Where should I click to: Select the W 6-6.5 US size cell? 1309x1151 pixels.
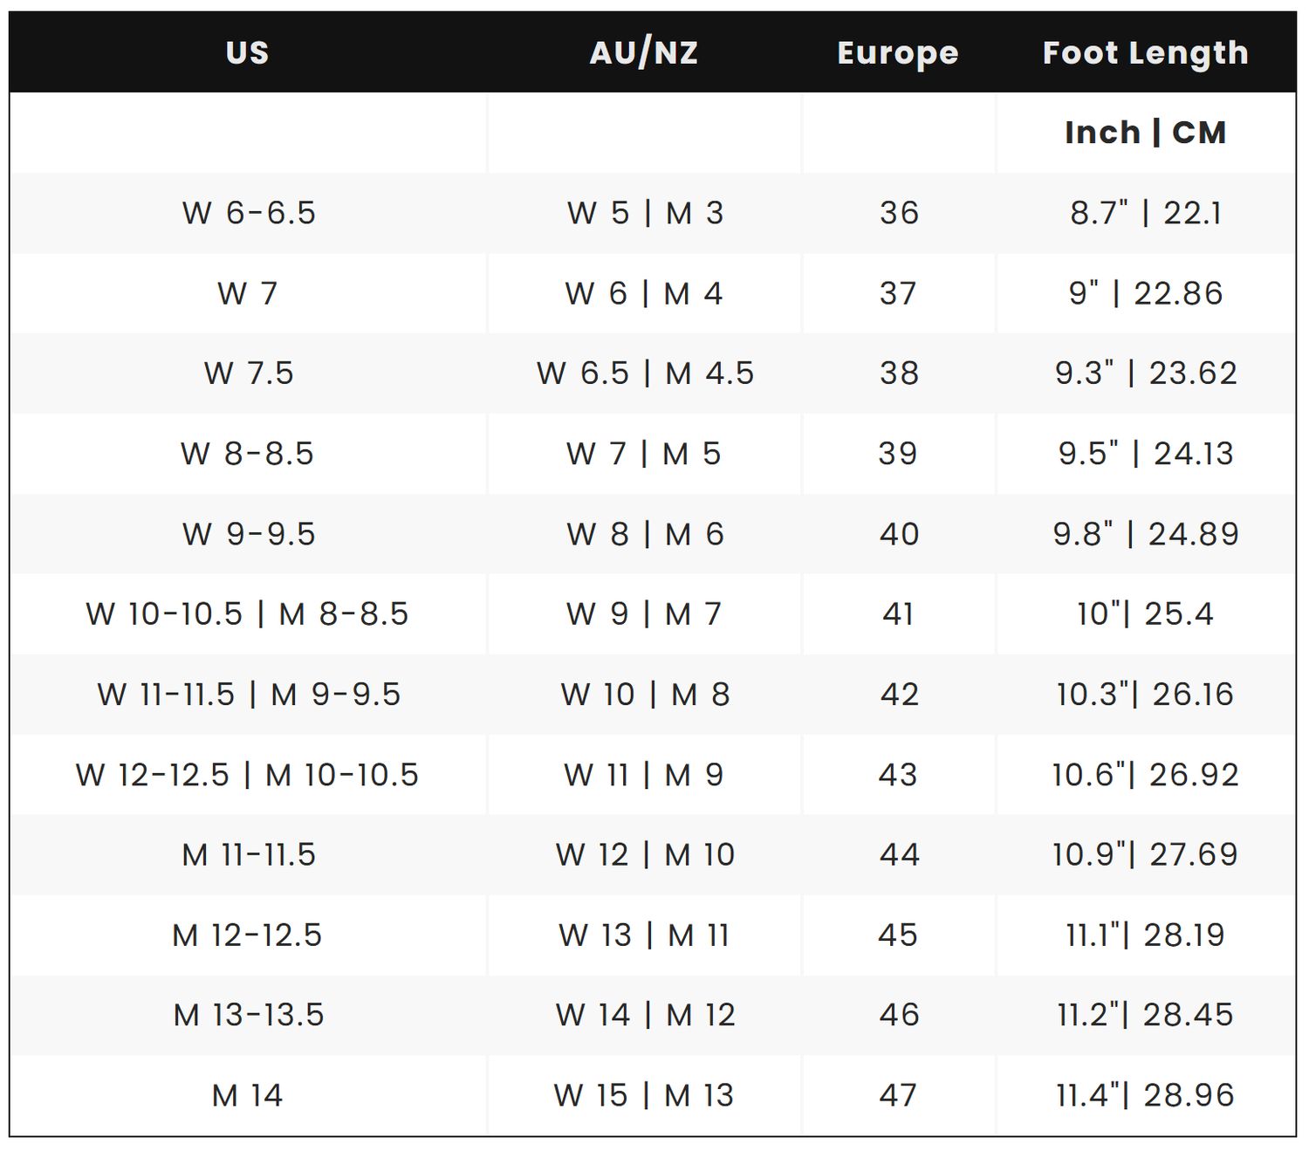pyautogui.click(x=249, y=213)
